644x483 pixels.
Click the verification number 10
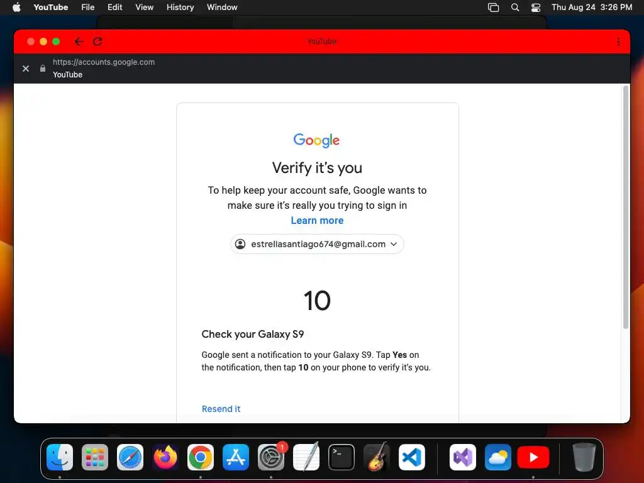click(x=317, y=301)
